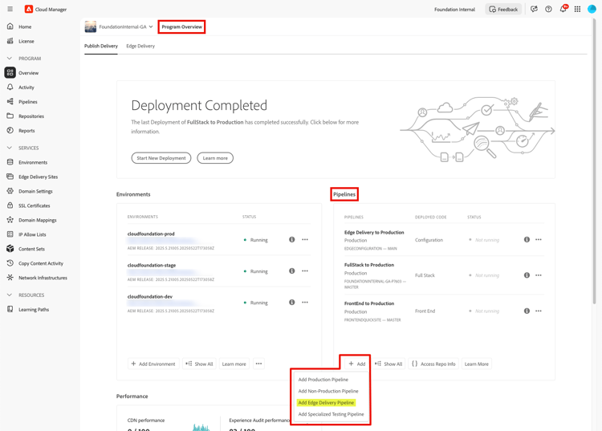The height and width of the screenshot is (431, 602).
Task: Open SSL Certificates in the sidebar
Action: point(35,205)
